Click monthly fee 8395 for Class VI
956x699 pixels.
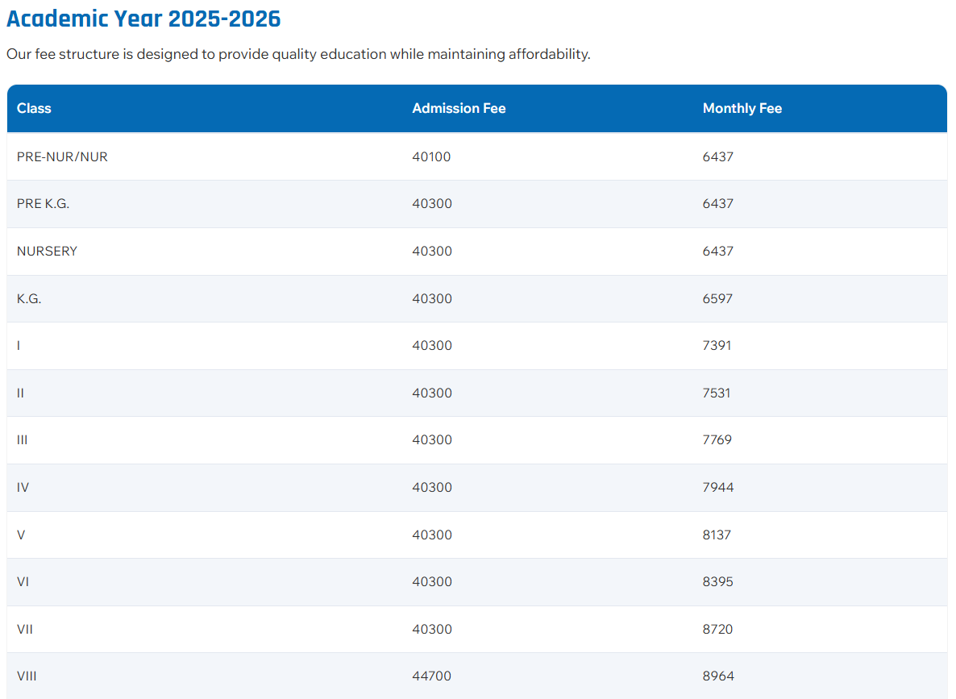[717, 581]
